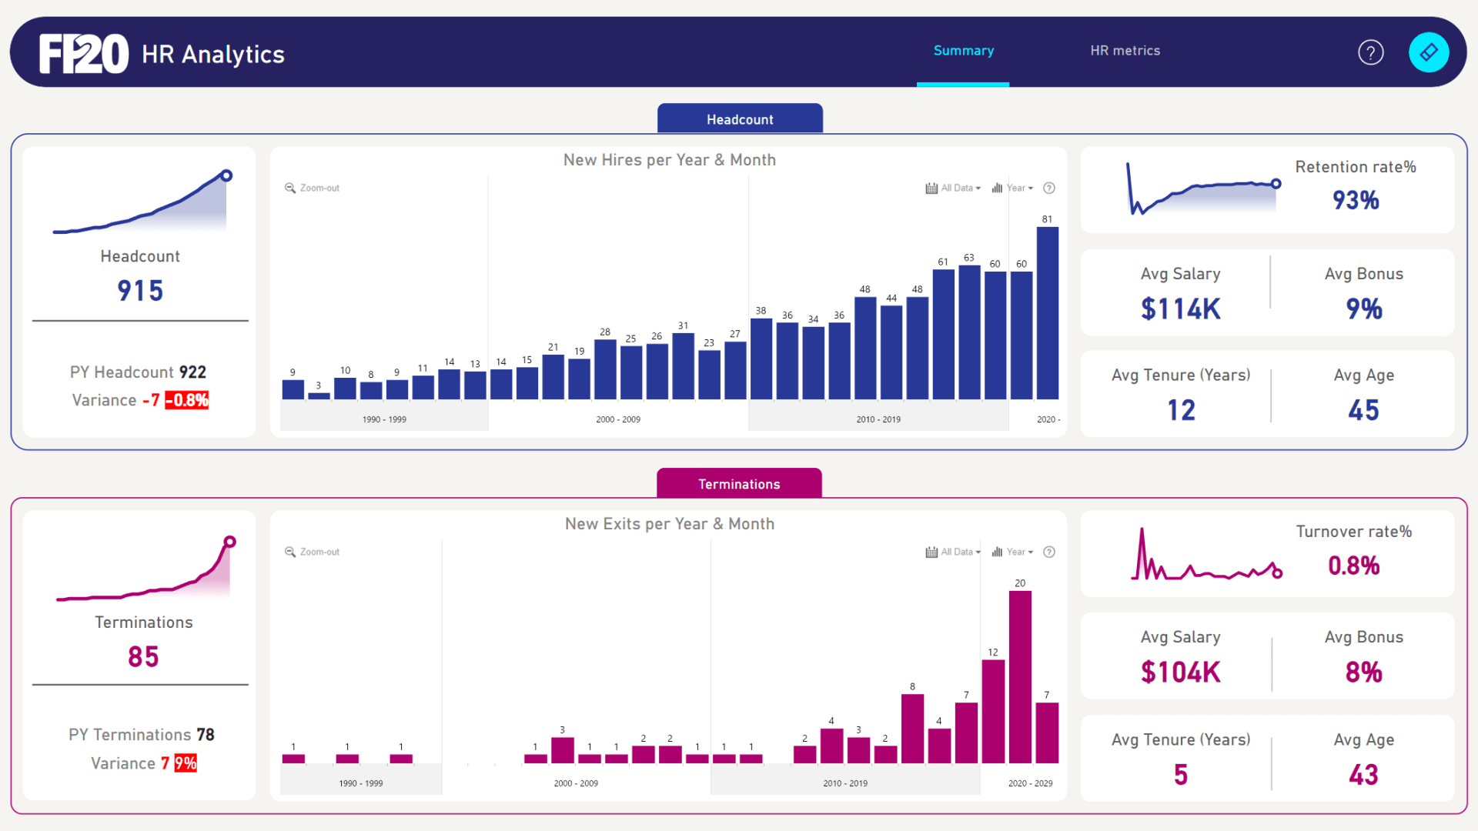Click the calendar icon on New Hires chart
Screen dimensions: 1478x831
[x=931, y=188]
